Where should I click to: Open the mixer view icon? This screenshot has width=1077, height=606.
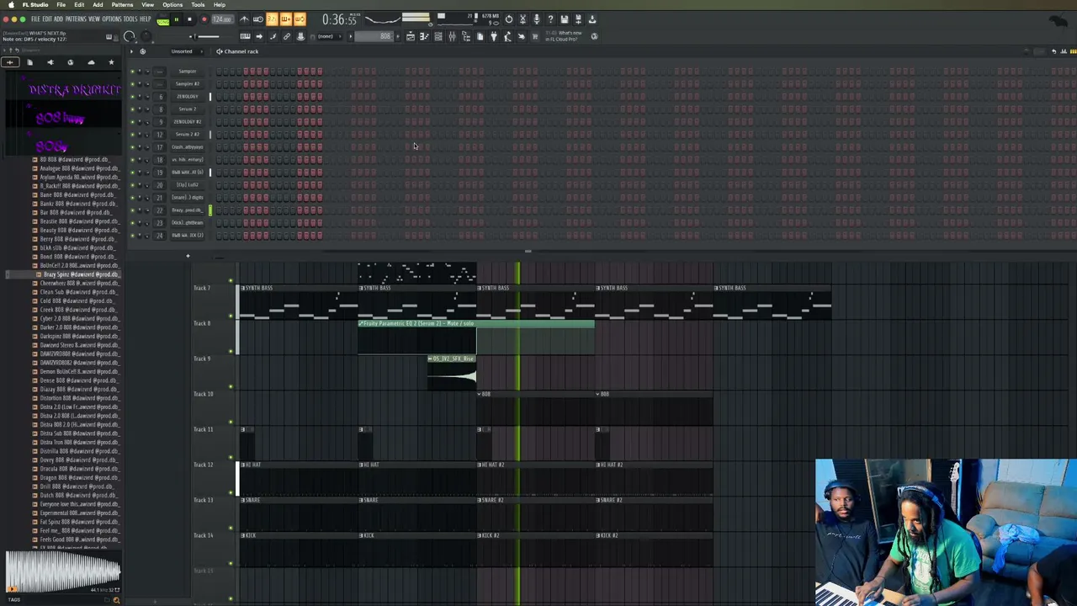[x=452, y=36]
